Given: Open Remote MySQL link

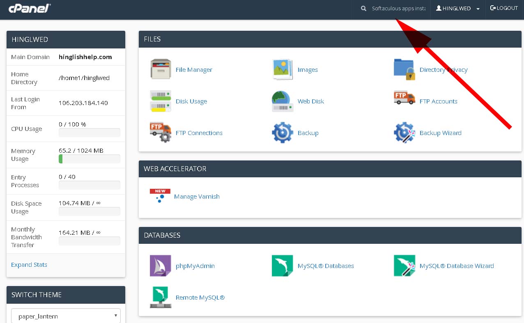Looking at the screenshot, I should click(200, 298).
